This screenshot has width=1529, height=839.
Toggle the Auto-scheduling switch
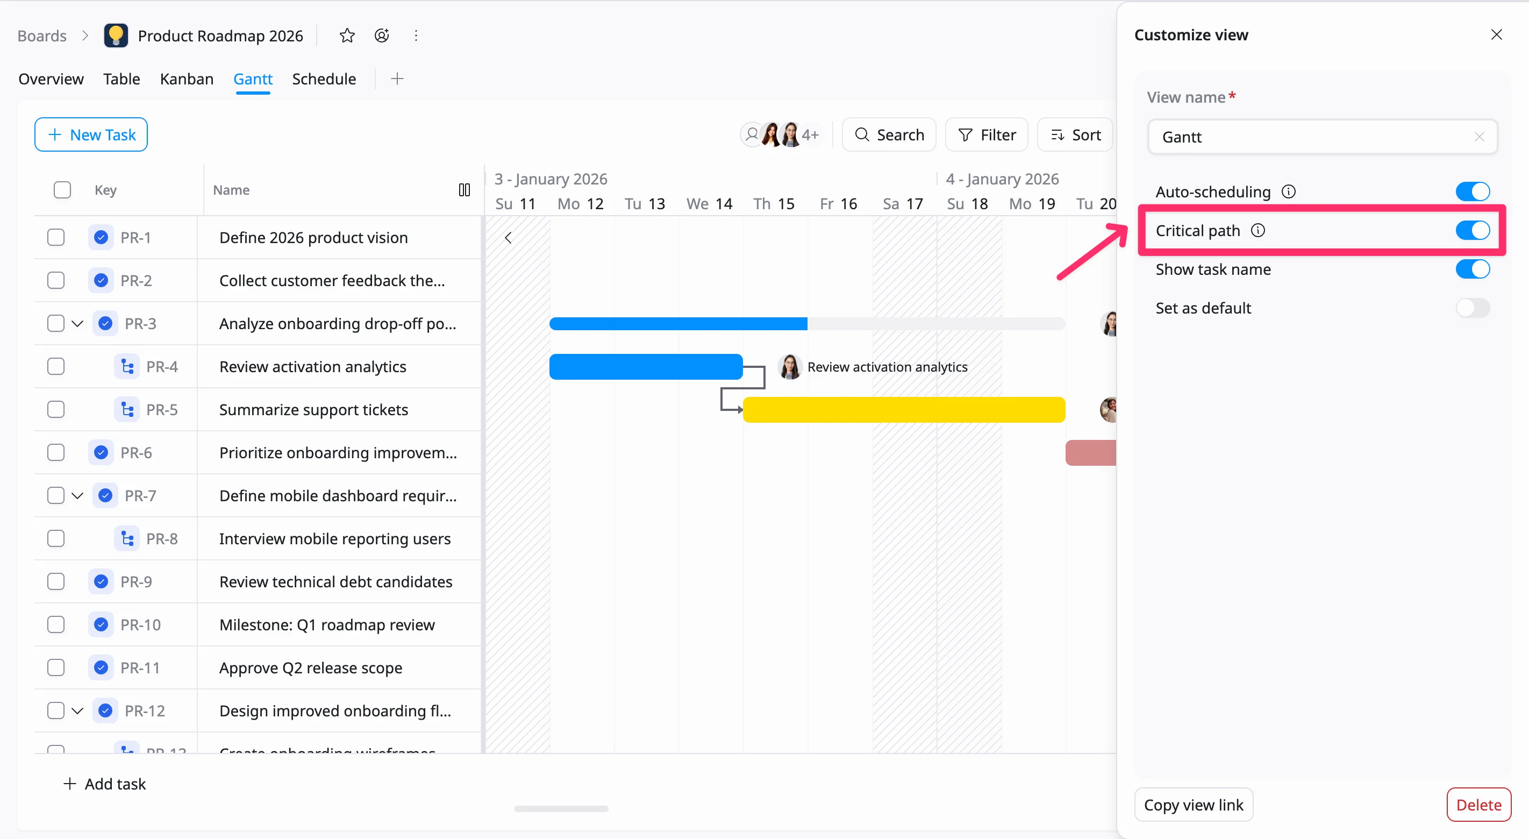click(1472, 192)
